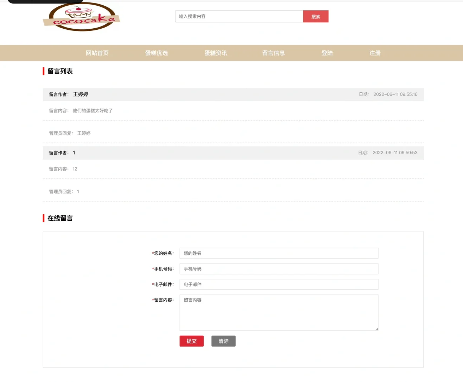This screenshot has width=463, height=382.
Task: Click the message authored by user 1
Action: point(74,152)
